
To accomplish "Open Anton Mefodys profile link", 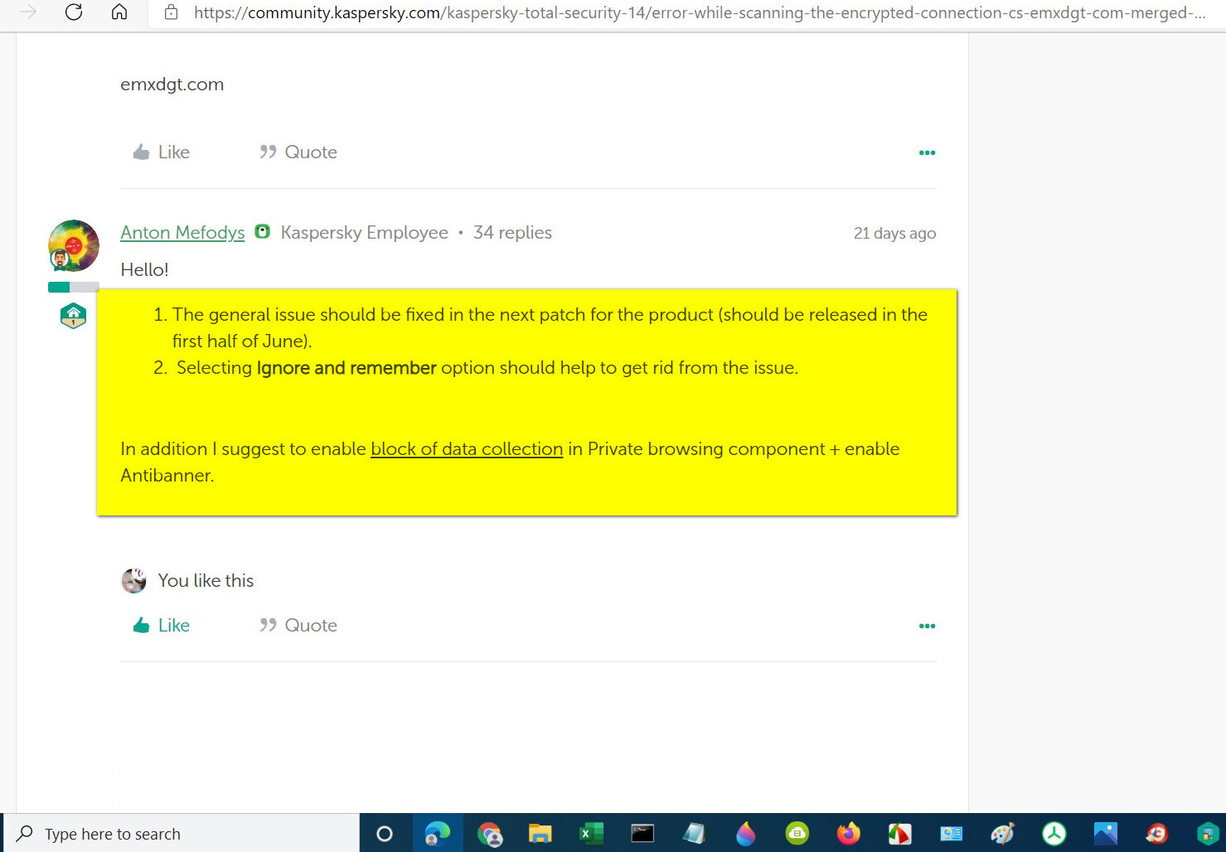I will click(182, 233).
